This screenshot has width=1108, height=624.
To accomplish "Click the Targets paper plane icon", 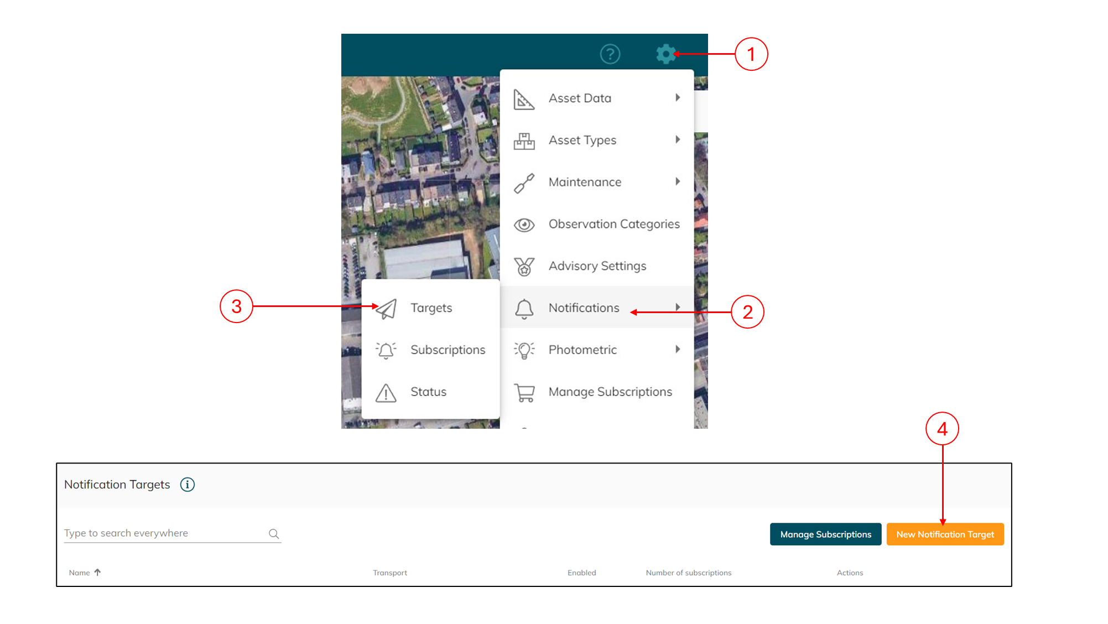I will [386, 308].
